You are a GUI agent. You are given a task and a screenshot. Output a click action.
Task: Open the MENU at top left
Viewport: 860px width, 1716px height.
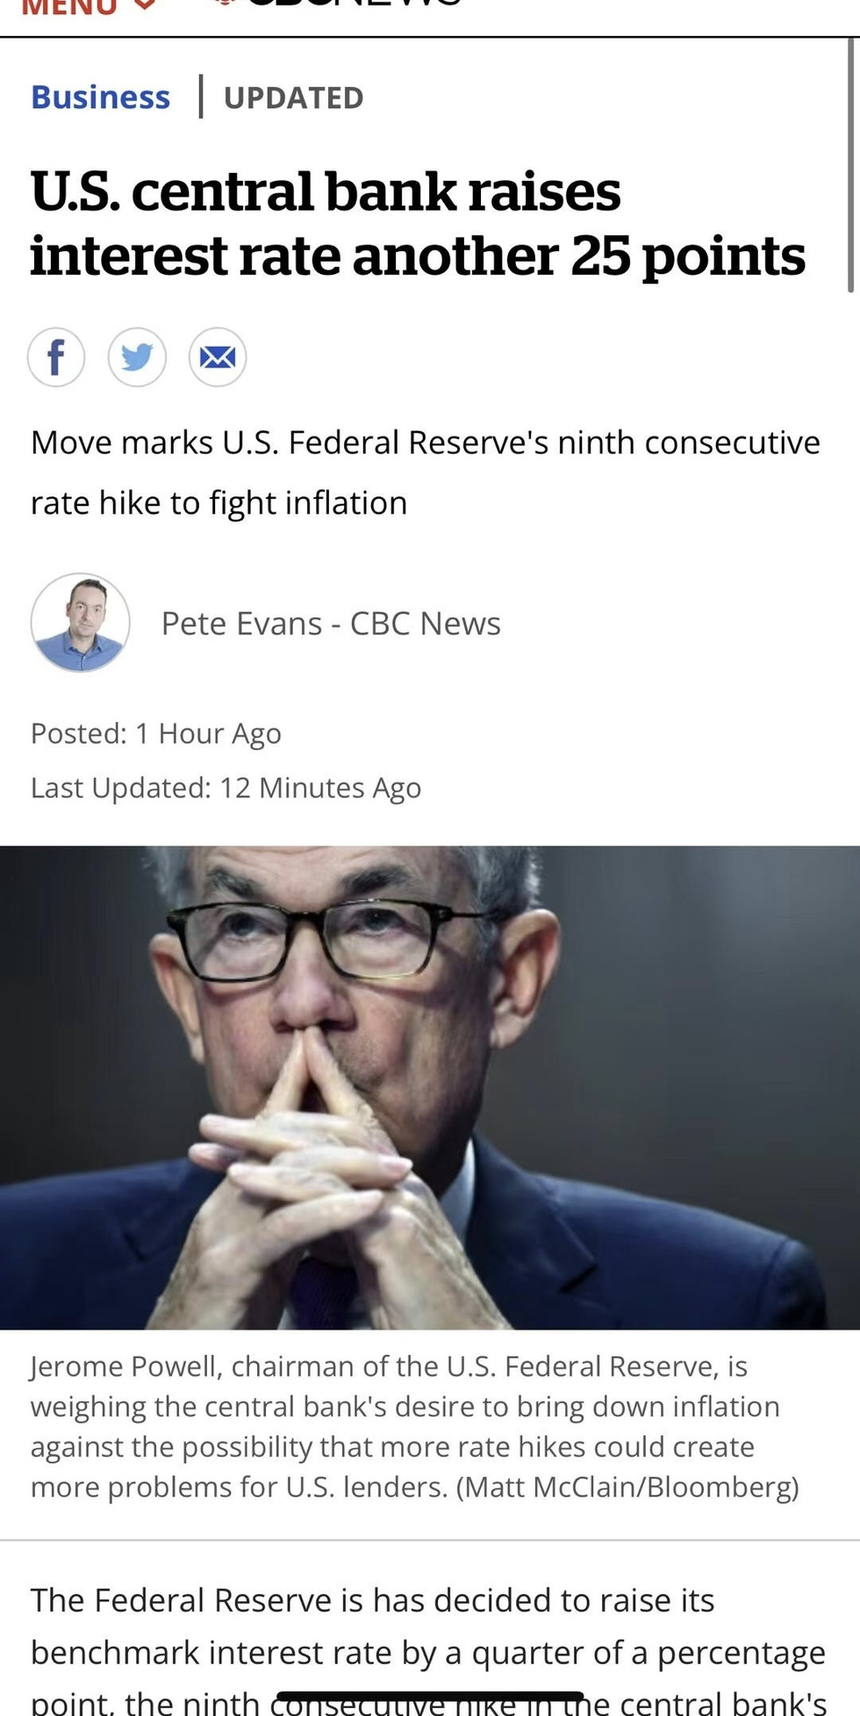point(70,5)
